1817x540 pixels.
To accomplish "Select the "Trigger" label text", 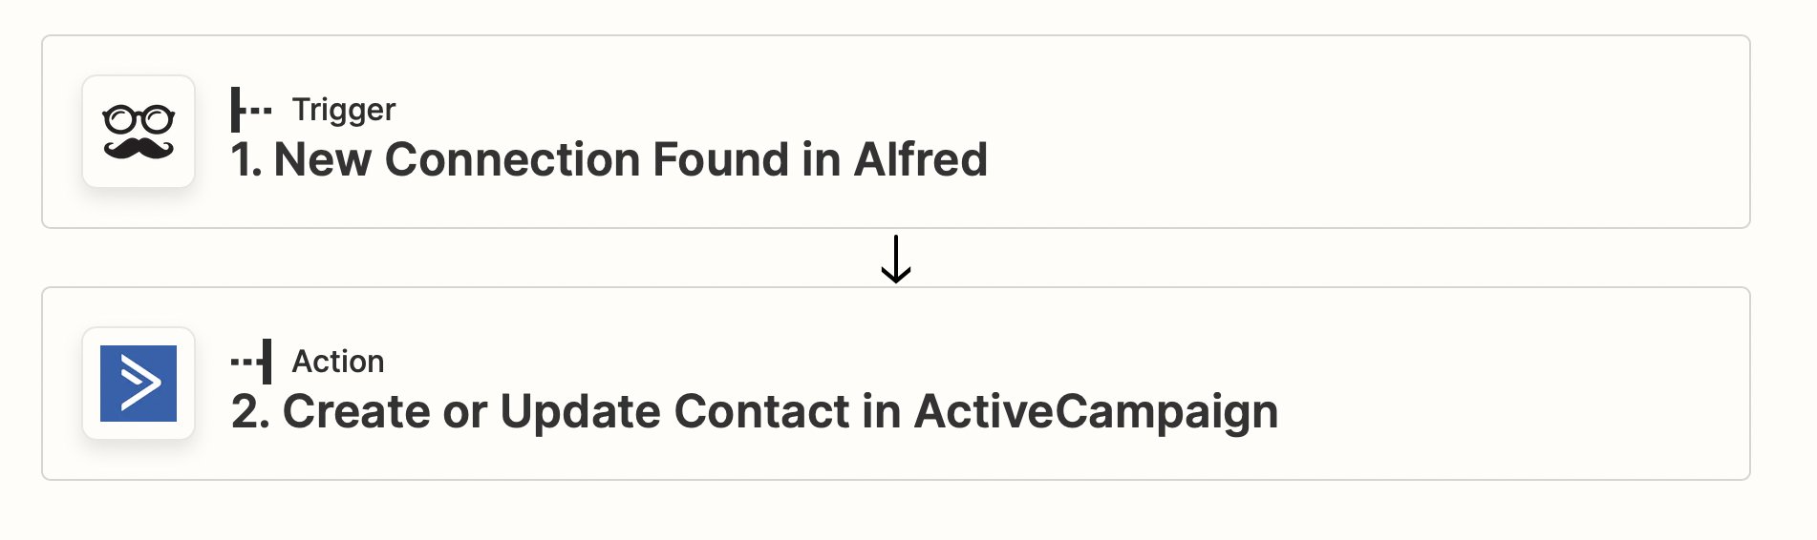I will point(344,110).
